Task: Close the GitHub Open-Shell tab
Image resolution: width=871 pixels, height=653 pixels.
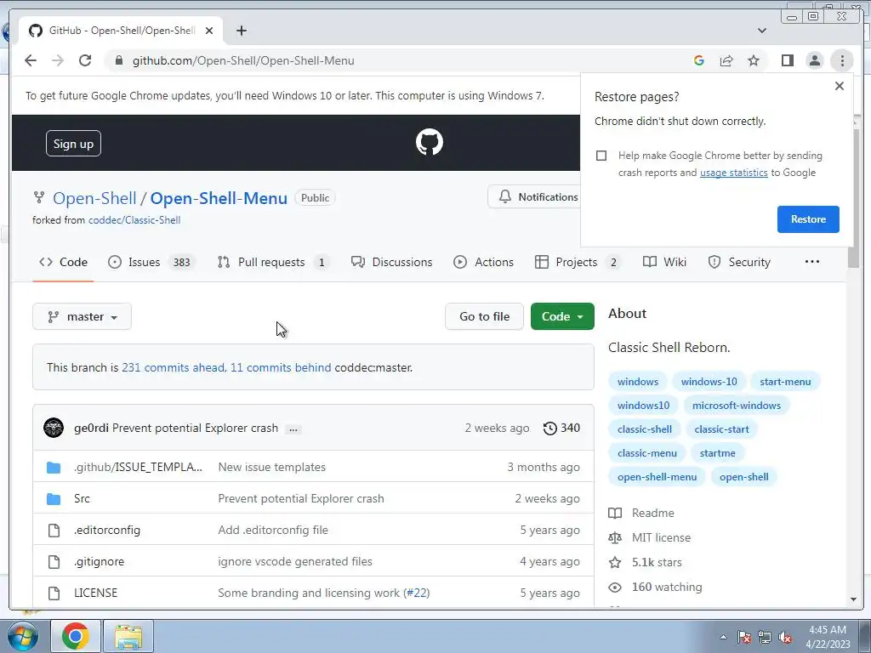Action: 209,31
